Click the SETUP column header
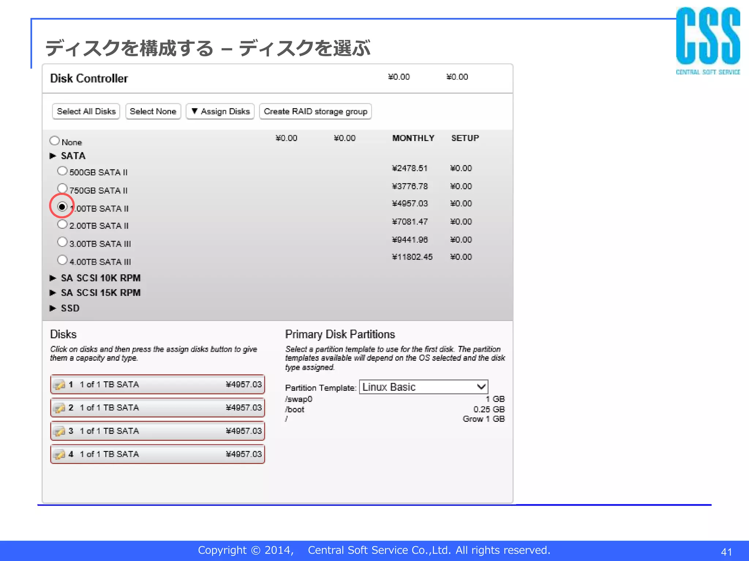The height and width of the screenshot is (561, 749). click(x=465, y=138)
